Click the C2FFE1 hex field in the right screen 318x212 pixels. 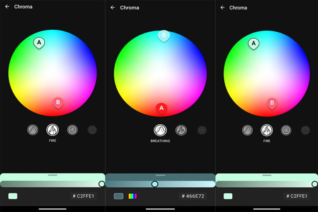tap(297, 196)
